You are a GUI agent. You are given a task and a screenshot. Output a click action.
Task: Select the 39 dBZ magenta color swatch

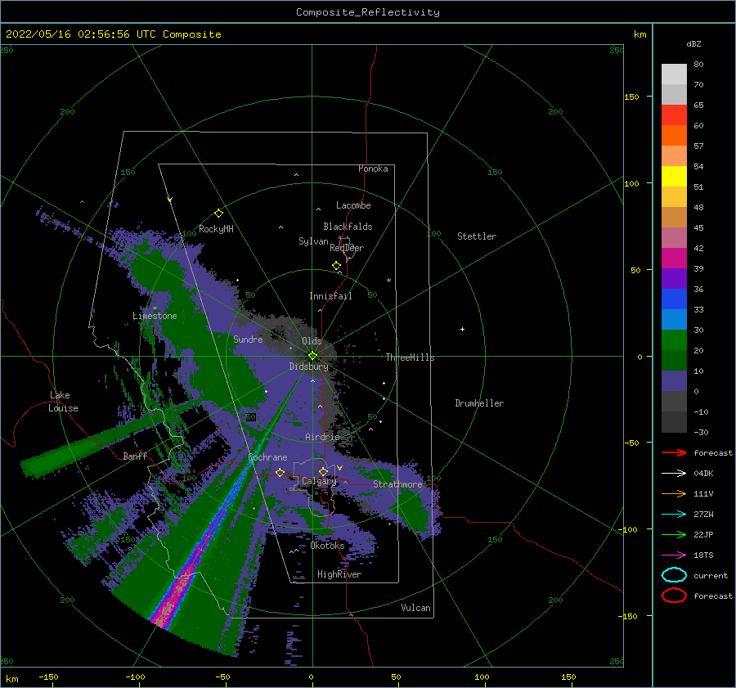(x=674, y=259)
